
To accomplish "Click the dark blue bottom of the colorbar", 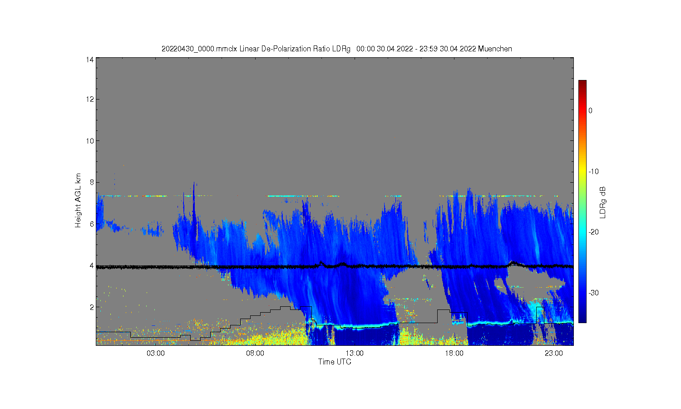I will 582,319.
